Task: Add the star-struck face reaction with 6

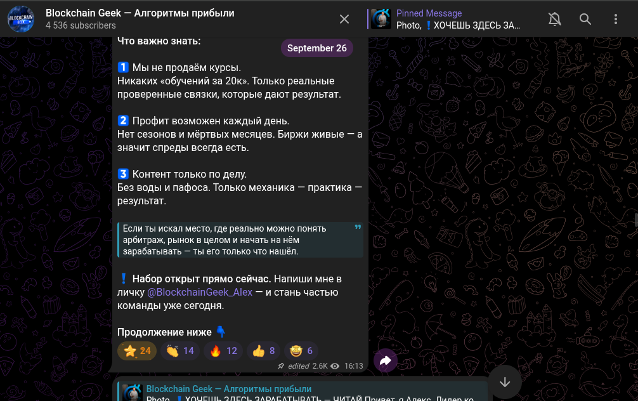Action: pyautogui.click(x=301, y=351)
